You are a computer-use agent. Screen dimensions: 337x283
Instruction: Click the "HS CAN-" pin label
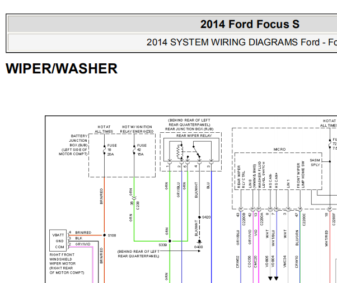(270, 181)
